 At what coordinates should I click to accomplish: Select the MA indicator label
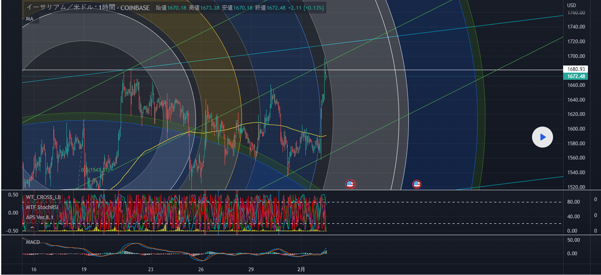[30, 19]
